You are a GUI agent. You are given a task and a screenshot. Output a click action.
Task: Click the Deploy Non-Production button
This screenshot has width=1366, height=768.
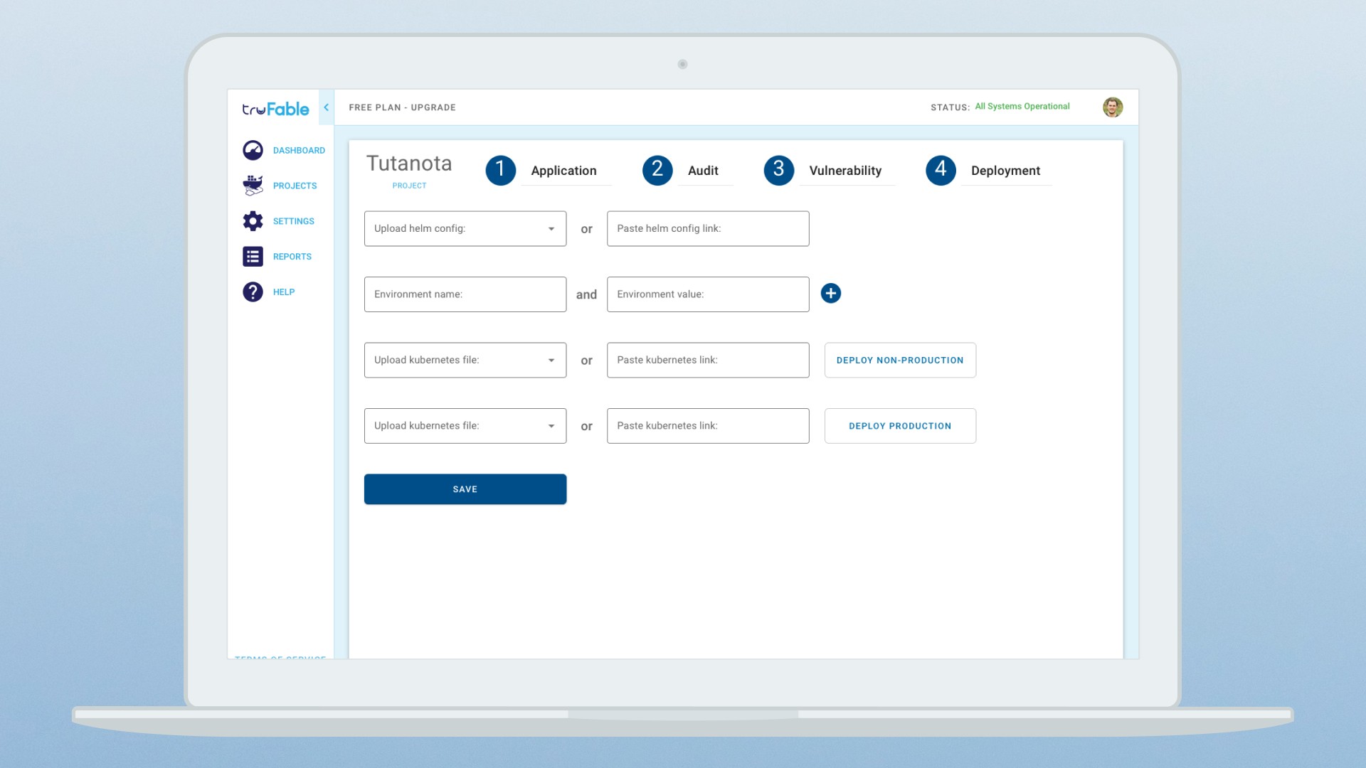(x=900, y=361)
